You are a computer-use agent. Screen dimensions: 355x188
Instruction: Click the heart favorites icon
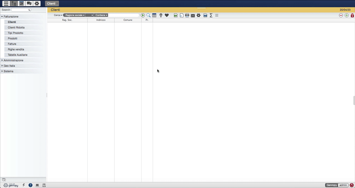click(167, 15)
